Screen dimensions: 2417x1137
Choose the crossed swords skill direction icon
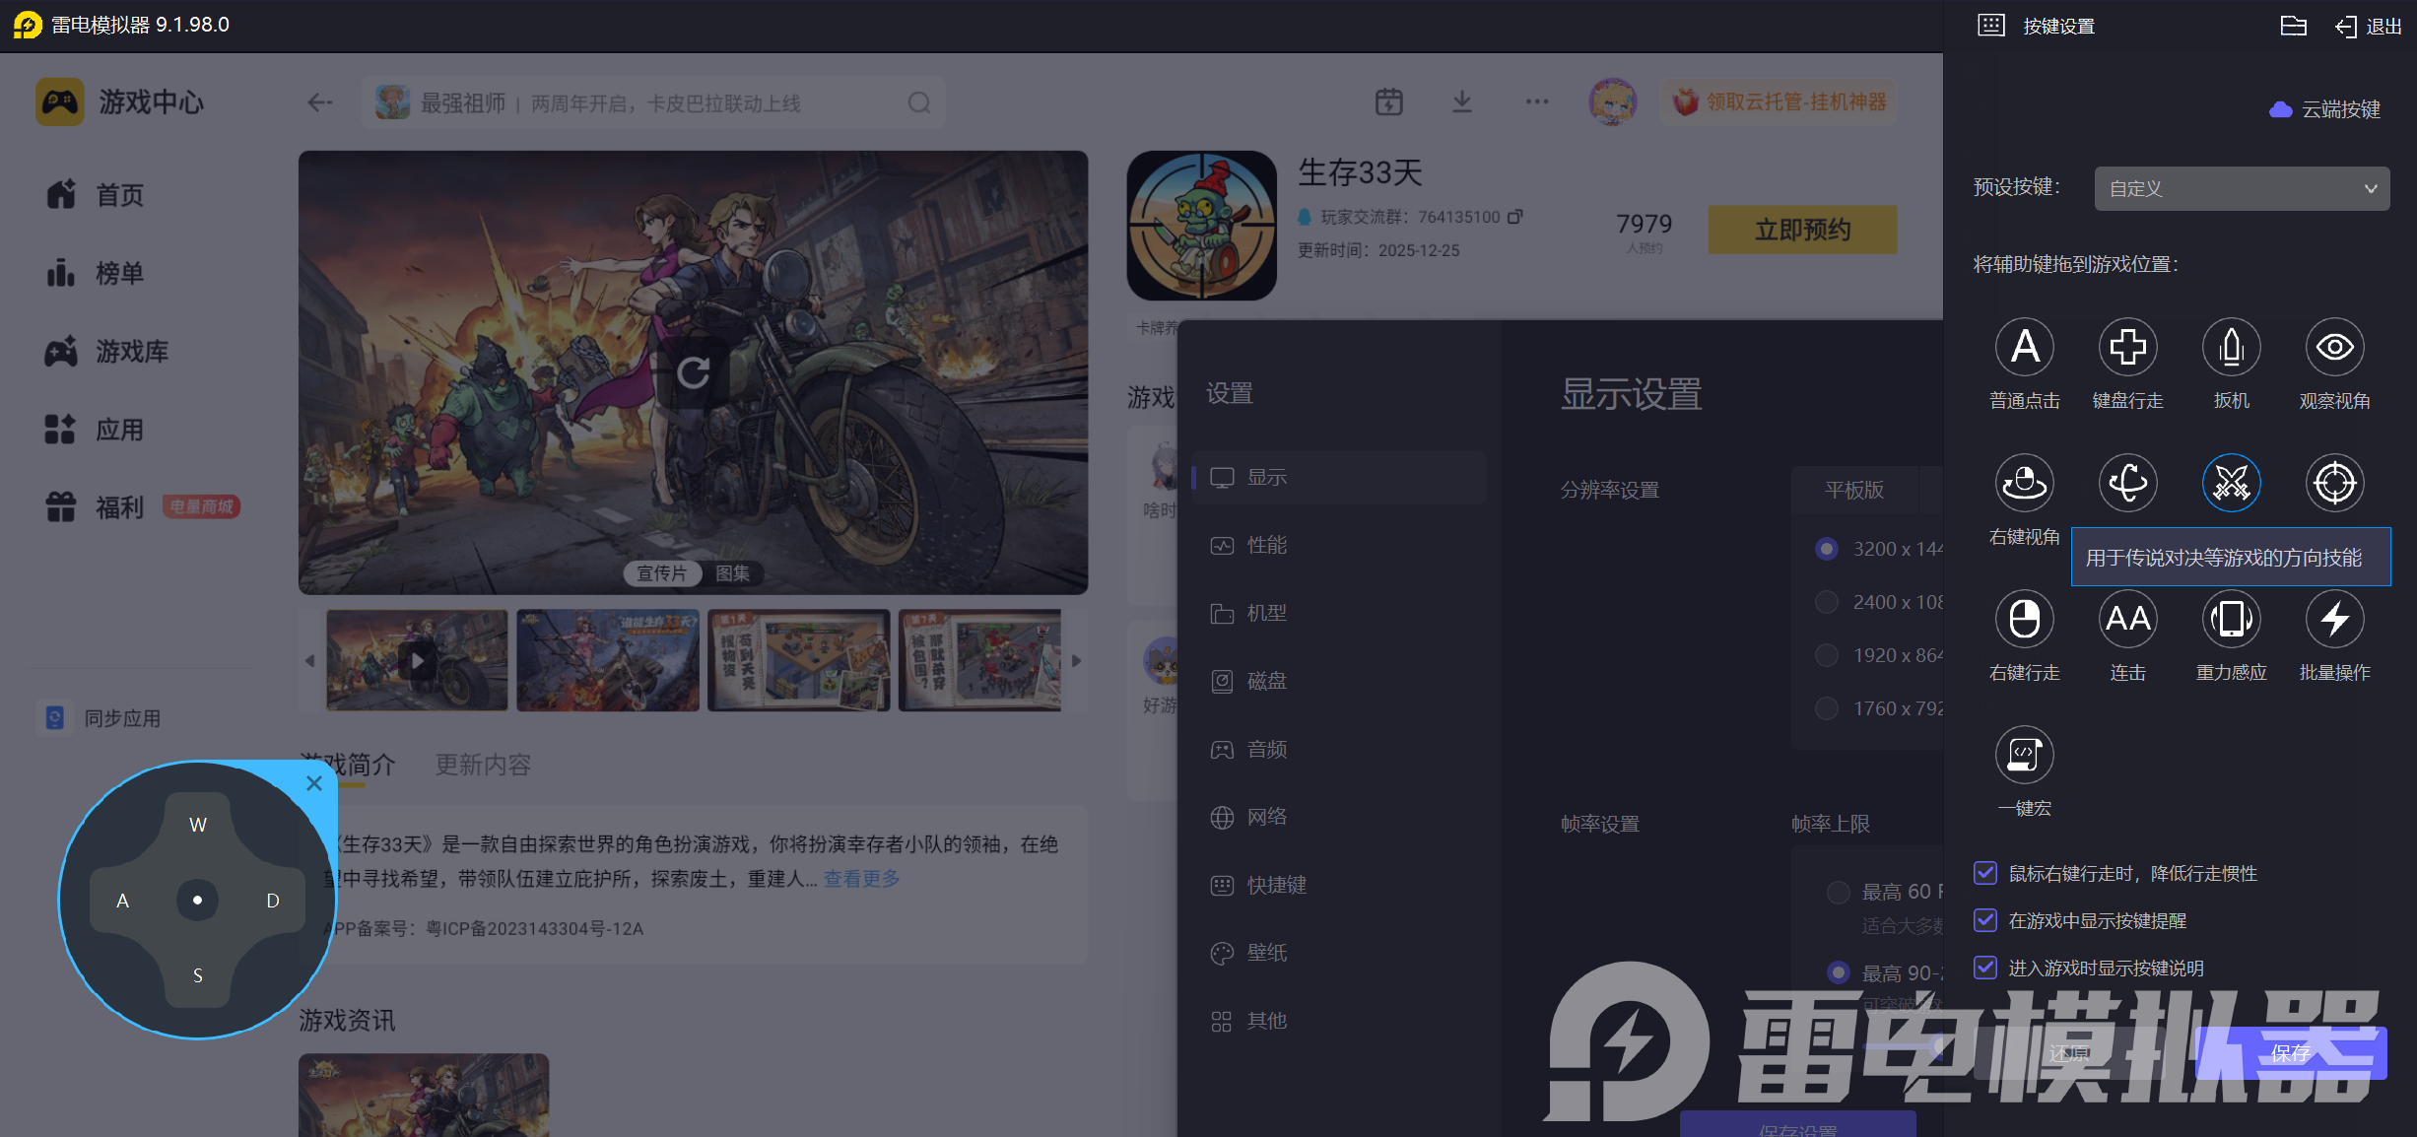tap(2231, 483)
